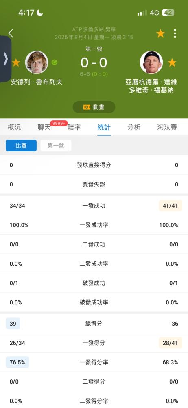Tap the battery indicator in status bar

point(168,13)
